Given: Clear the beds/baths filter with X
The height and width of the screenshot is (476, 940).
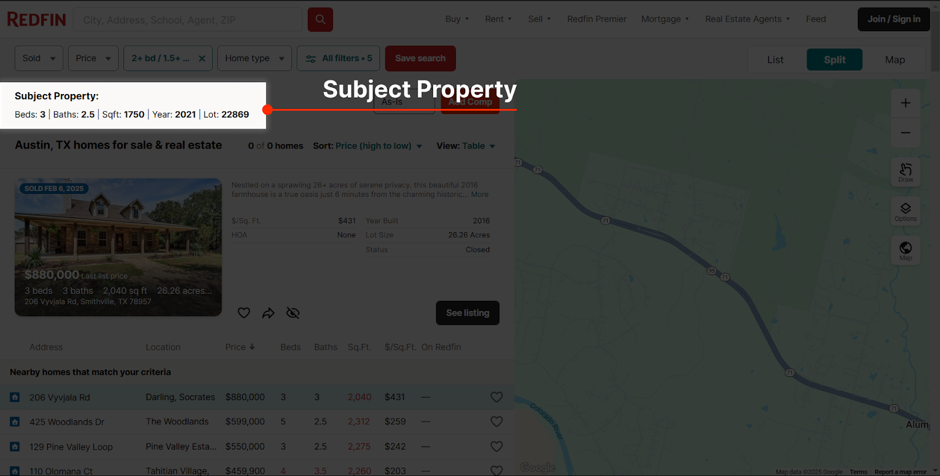Looking at the screenshot, I should (202, 58).
